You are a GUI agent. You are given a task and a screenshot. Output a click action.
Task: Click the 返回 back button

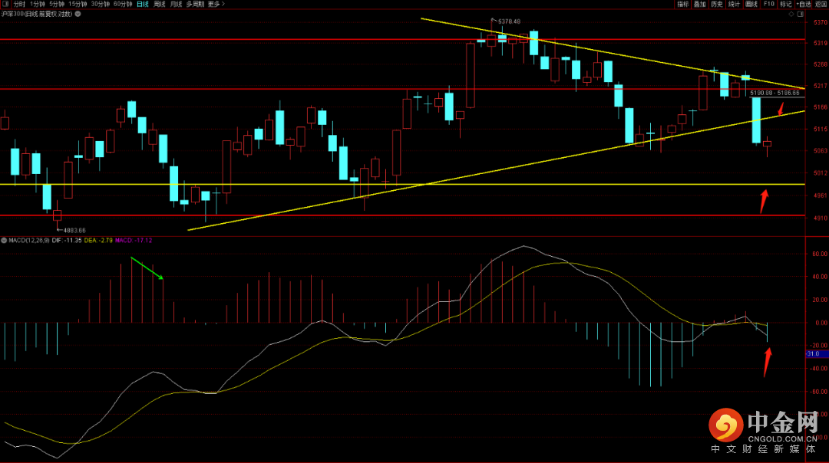click(x=821, y=4)
